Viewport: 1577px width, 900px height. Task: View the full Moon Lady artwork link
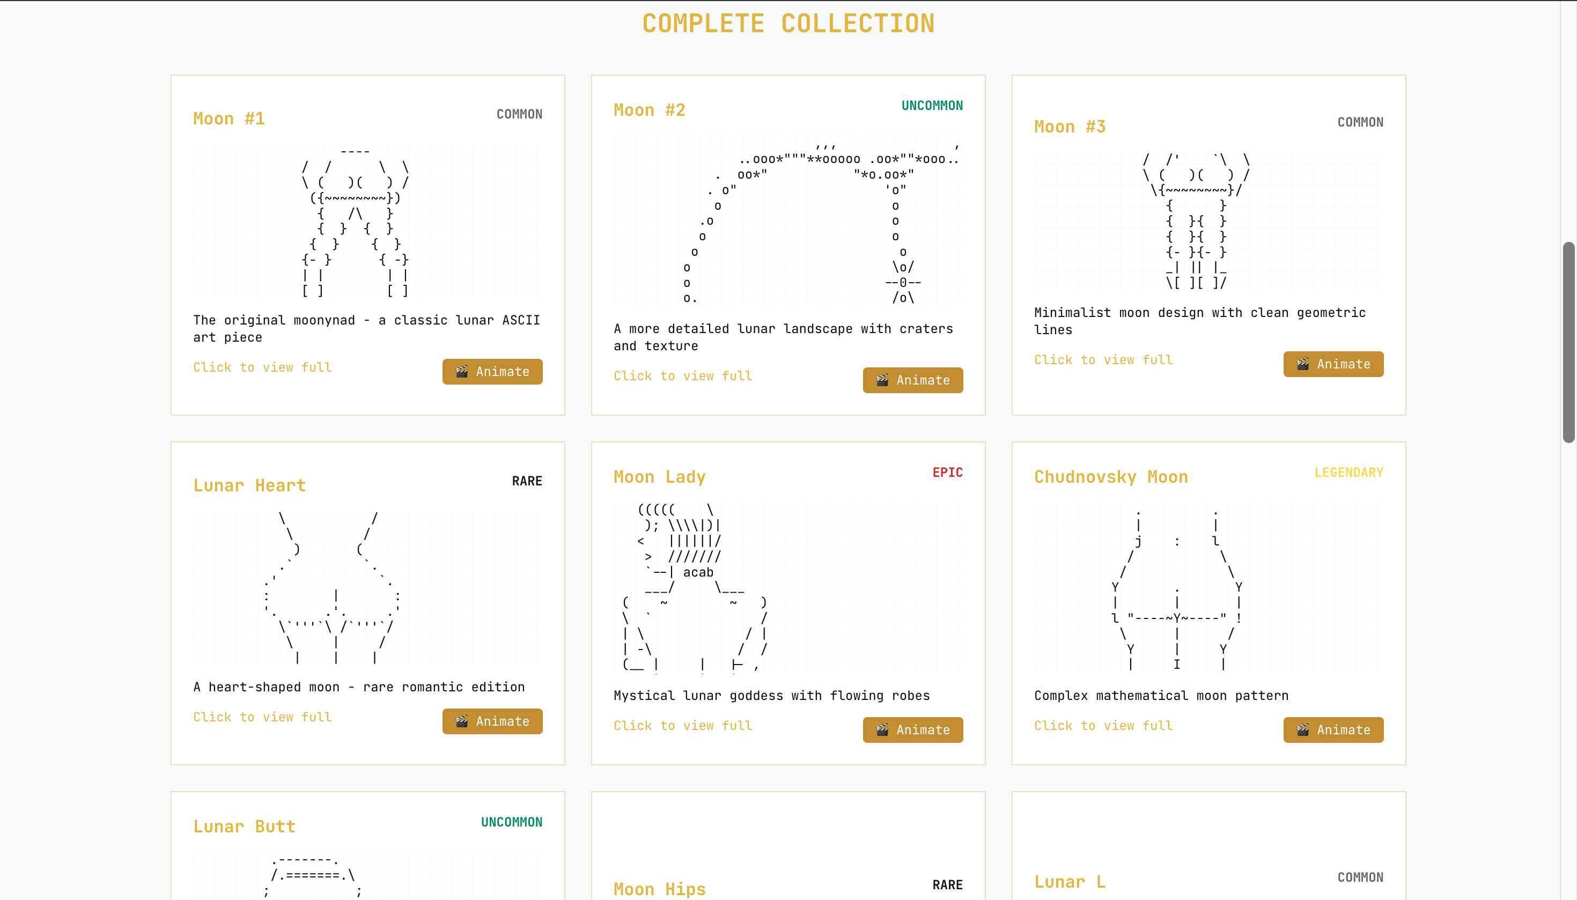tap(682, 726)
